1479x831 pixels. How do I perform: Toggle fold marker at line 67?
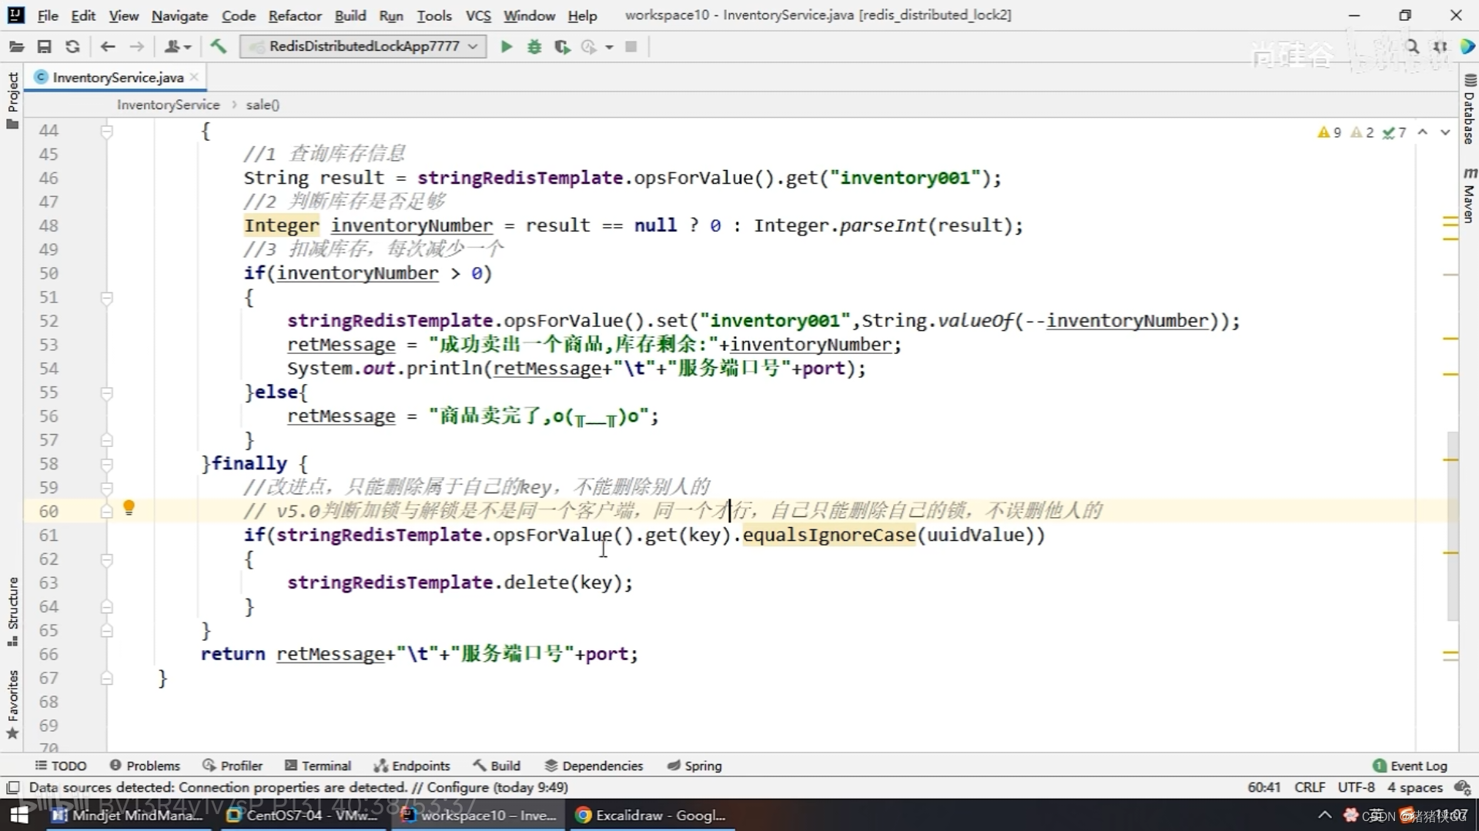click(107, 678)
